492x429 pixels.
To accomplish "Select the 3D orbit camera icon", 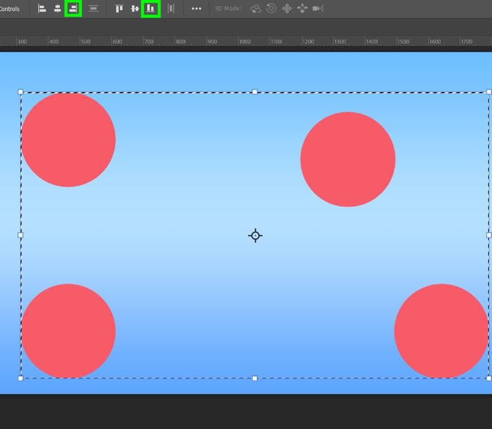I will pos(256,9).
